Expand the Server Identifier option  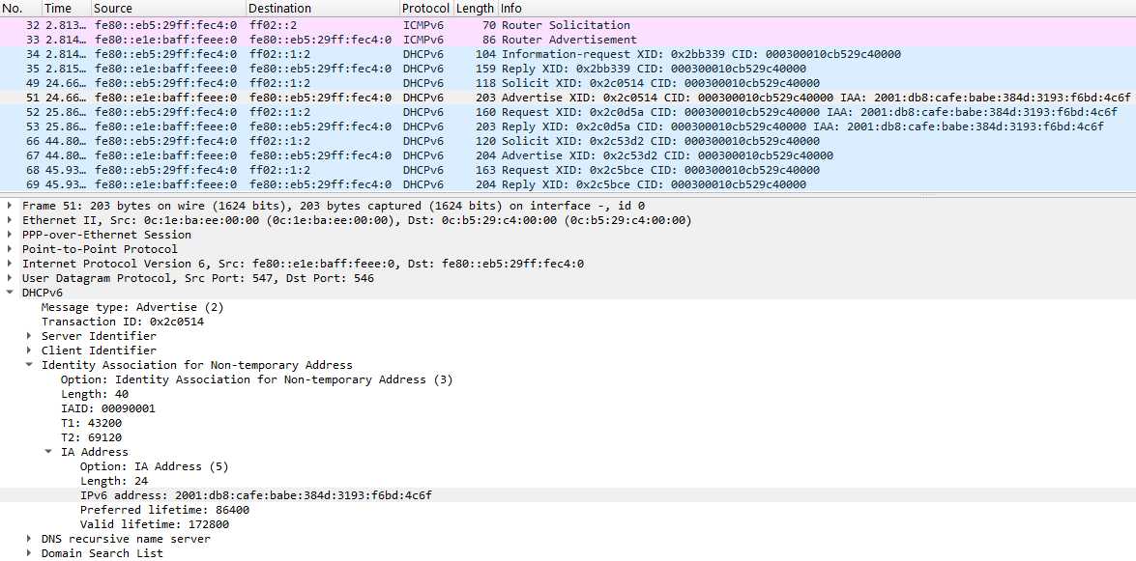point(29,336)
